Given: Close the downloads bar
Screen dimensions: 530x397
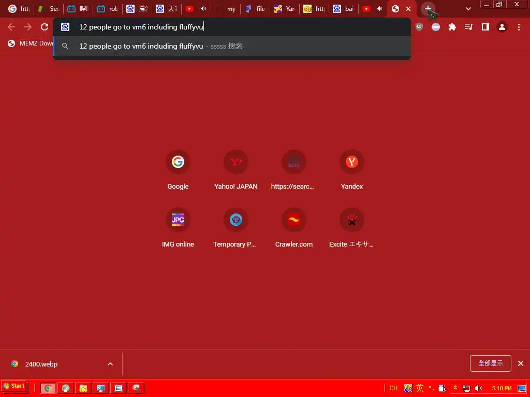Looking at the screenshot, I should [x=521, y=363].
